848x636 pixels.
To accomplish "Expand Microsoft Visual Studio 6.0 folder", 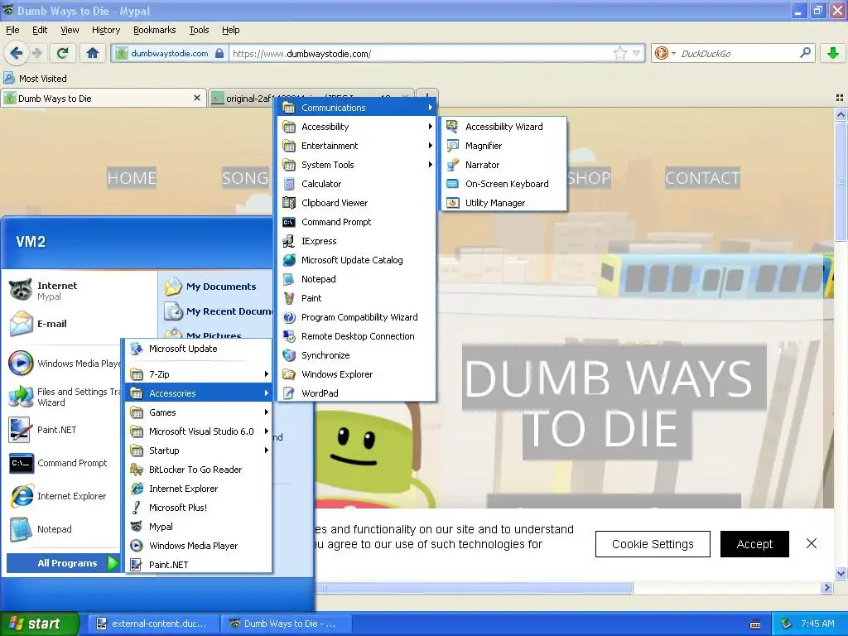I will [199, 431].
